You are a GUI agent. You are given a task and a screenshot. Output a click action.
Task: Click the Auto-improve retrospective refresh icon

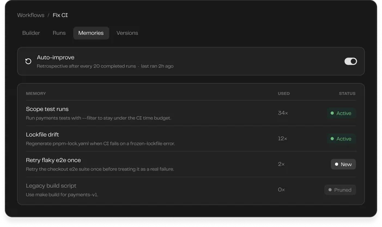(28, 61)
